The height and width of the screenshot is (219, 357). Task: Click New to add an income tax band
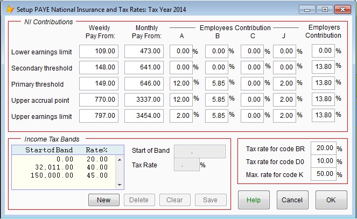(104, 200)
